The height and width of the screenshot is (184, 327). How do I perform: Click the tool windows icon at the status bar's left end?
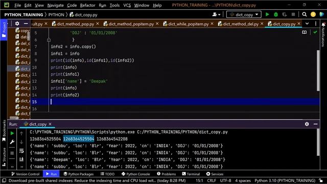[4, 180]
